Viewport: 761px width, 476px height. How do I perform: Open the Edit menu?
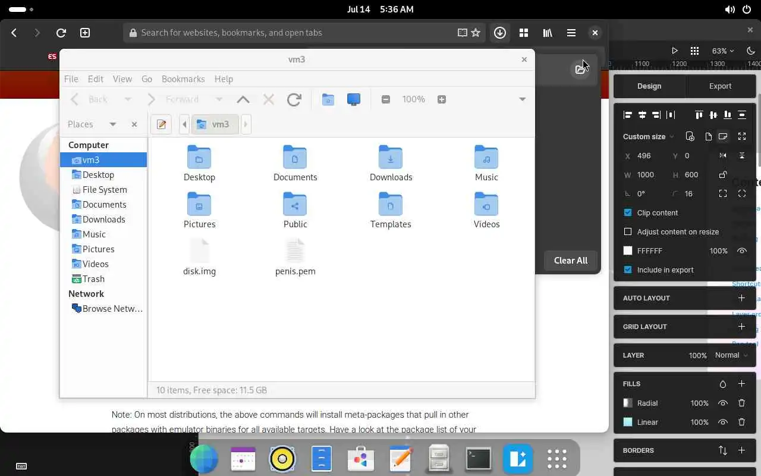95,79
